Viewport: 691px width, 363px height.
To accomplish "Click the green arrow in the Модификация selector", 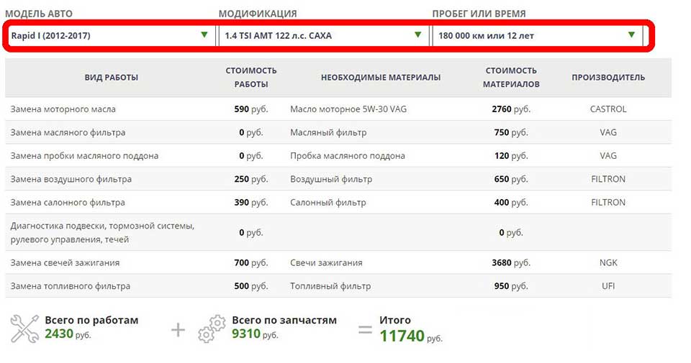I will (417, 35).
